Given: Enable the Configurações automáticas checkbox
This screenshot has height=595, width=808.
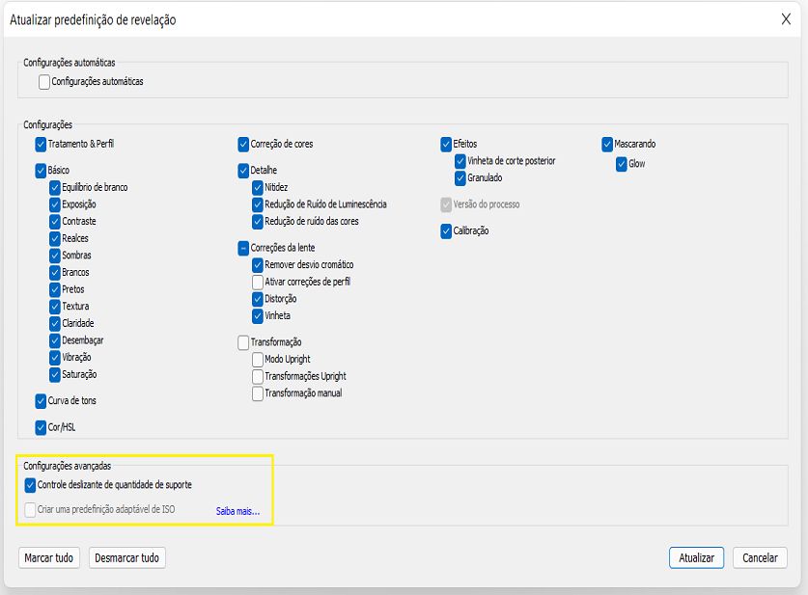Looking at the screenshot, I should tap(44, 82).
